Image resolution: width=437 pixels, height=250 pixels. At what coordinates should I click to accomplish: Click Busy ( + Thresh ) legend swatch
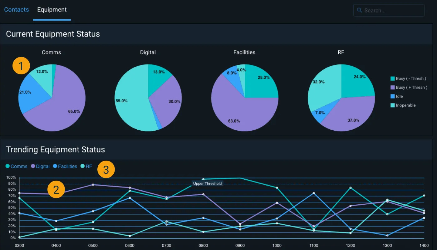393,87
